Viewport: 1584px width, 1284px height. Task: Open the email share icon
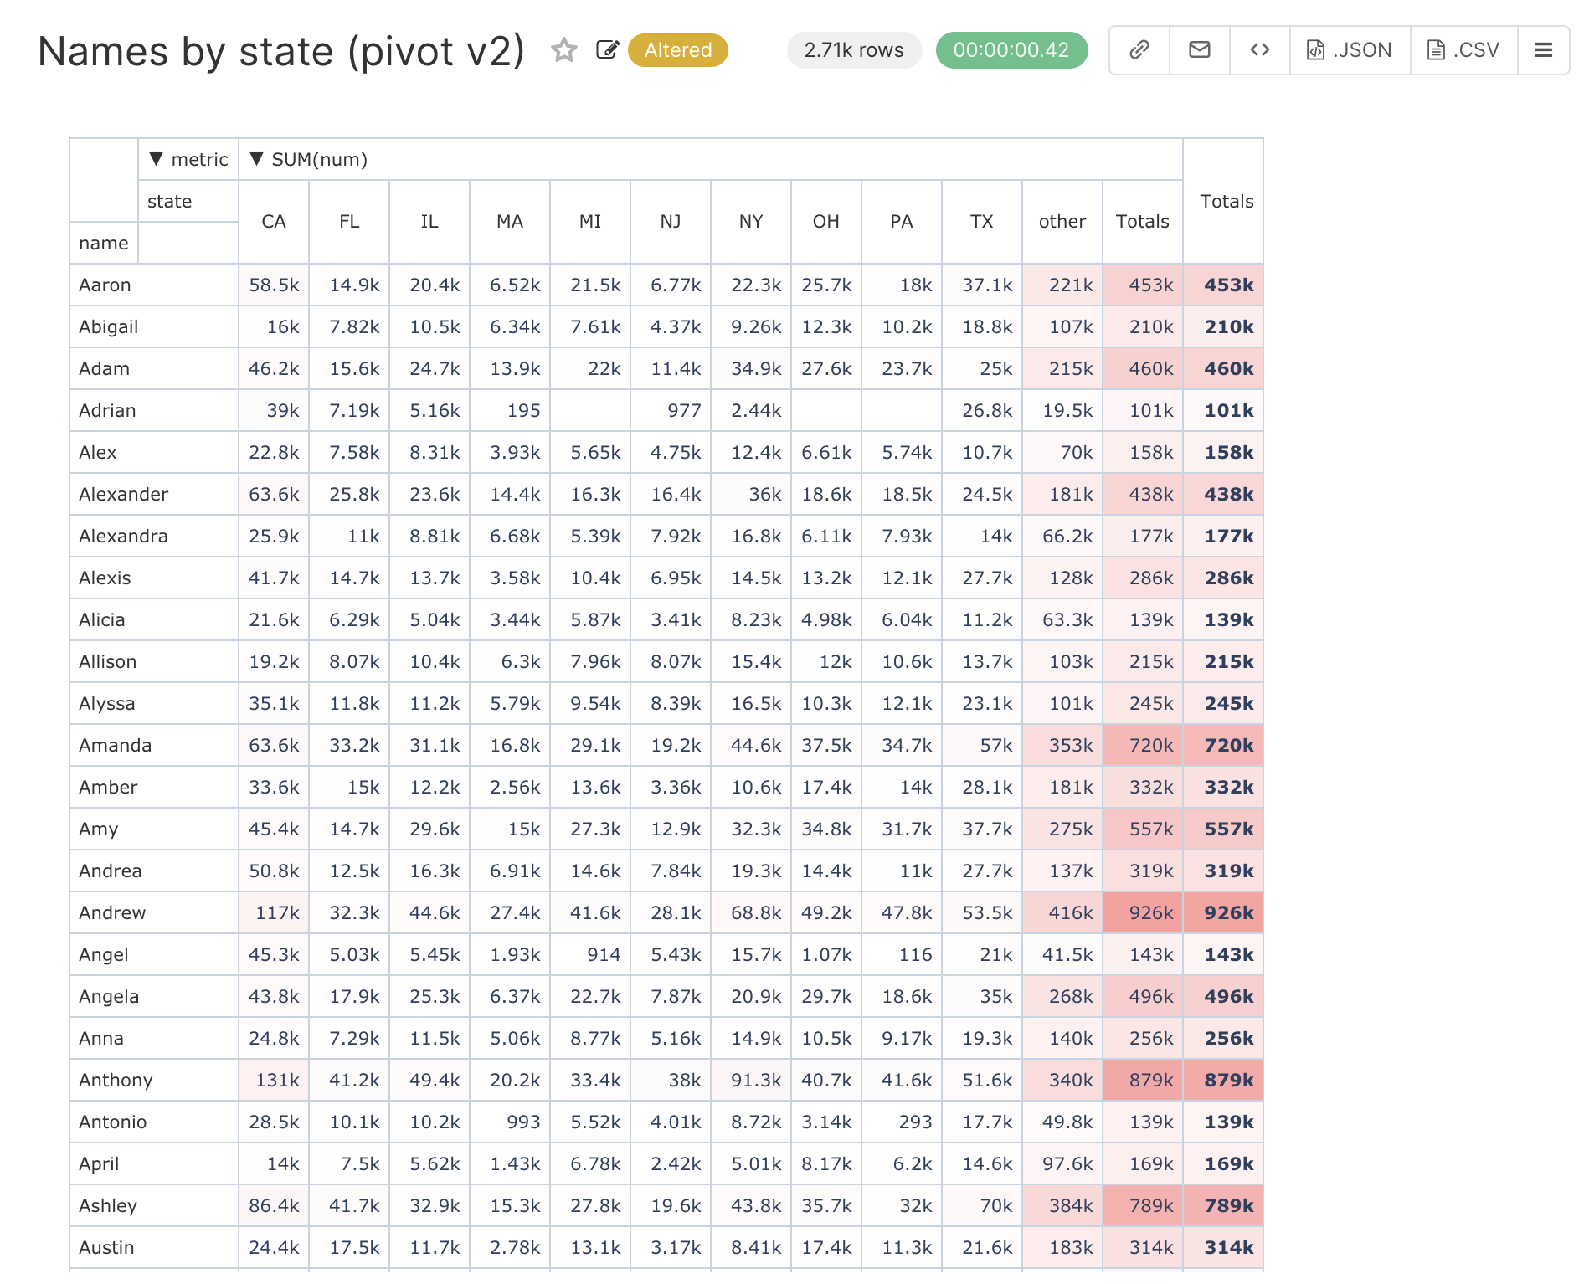1199,49
